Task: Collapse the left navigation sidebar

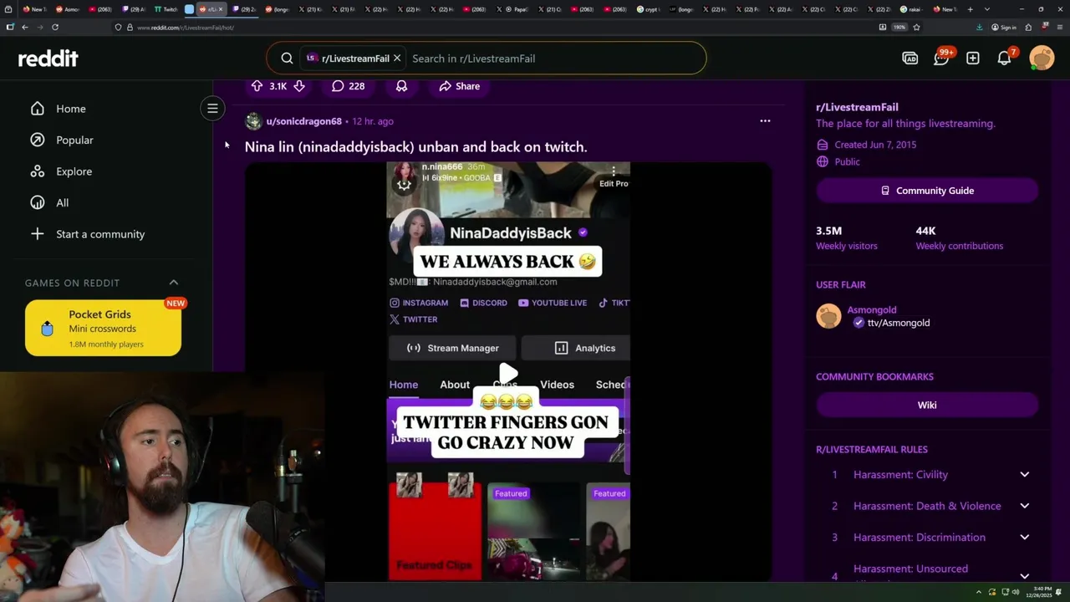Action: tap(212, 109)
